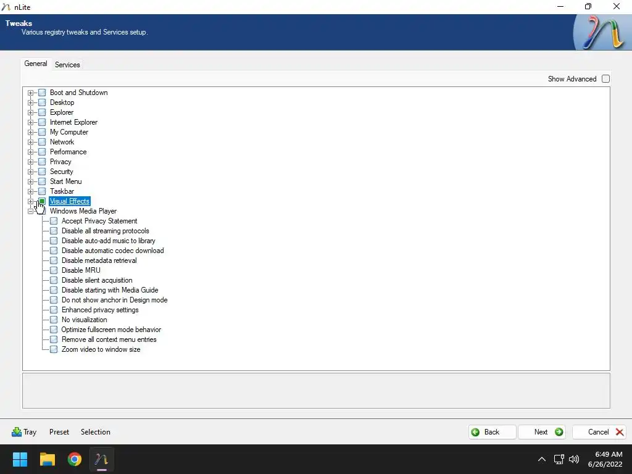Expand the My Computer node
This screenshot has height=474, width=632.
click(x=31, y=132)
